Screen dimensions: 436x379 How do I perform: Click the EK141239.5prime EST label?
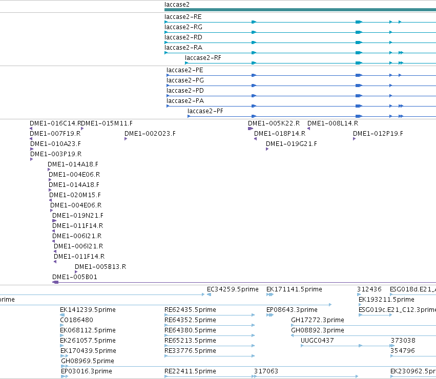[88, 310]
